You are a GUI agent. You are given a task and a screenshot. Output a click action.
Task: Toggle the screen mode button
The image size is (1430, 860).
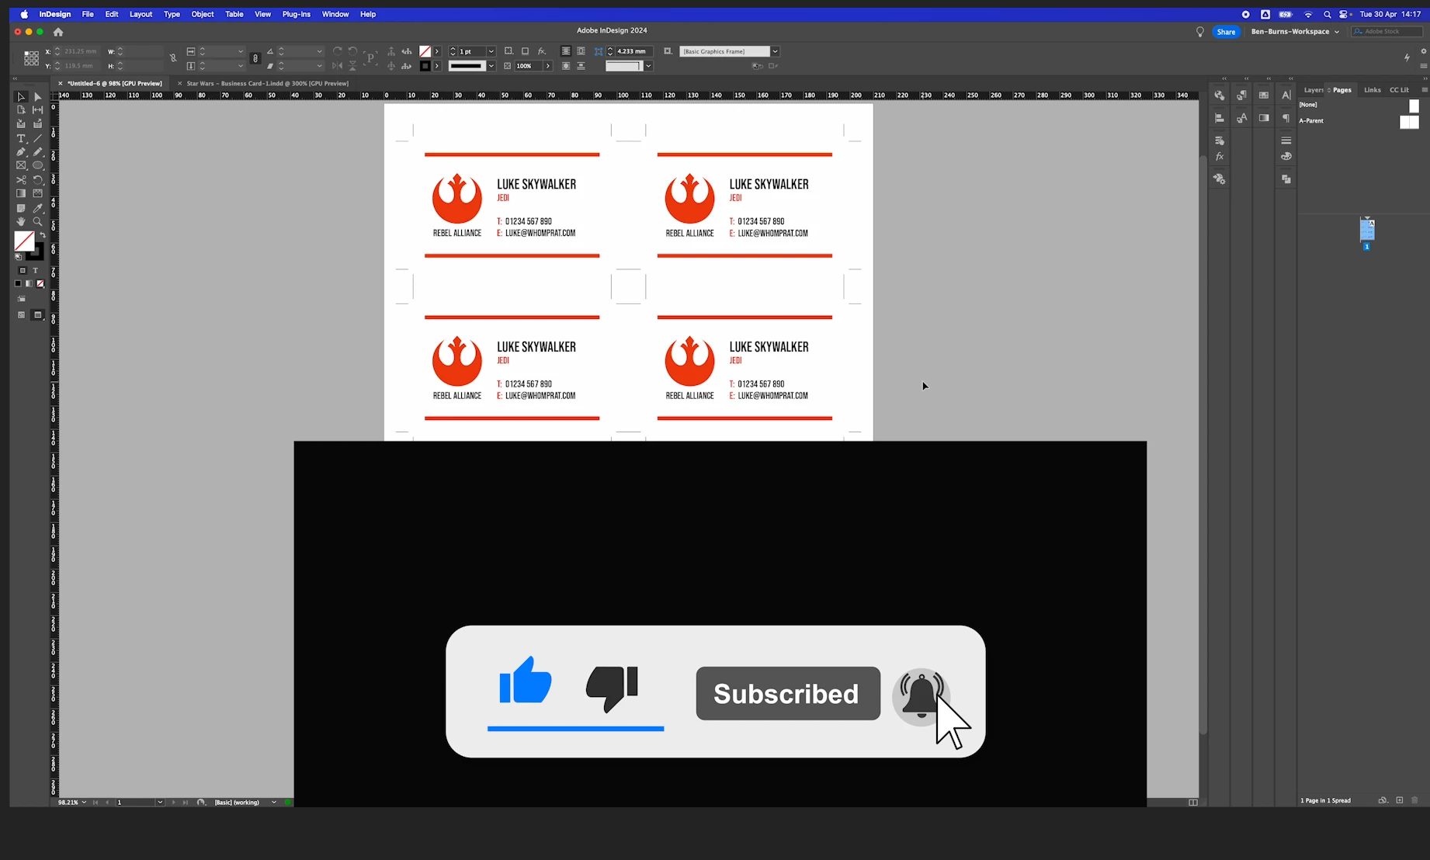coord(37,315)
